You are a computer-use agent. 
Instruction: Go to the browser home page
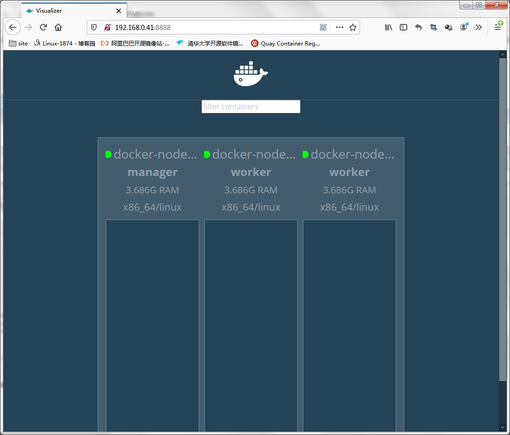coord(58,27)
